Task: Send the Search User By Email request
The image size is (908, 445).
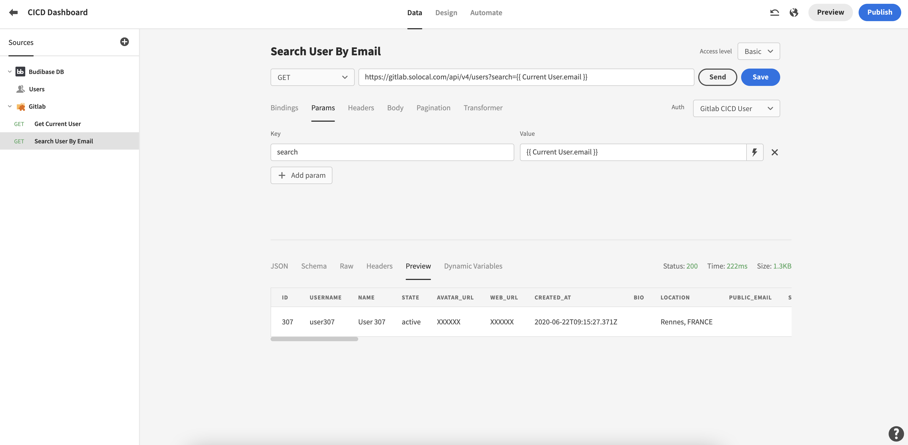Action: (717, 77)
